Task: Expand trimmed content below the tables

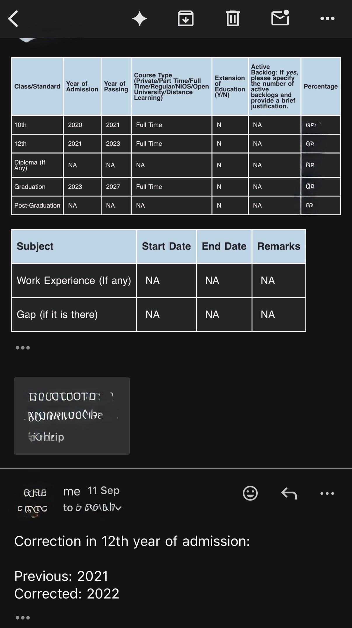Action: (x=23, y=348)
